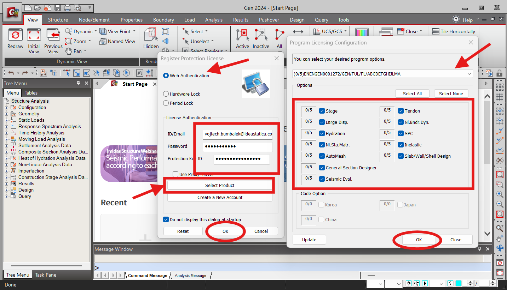Open the license product dropdown list

click(x=469, y=74)
